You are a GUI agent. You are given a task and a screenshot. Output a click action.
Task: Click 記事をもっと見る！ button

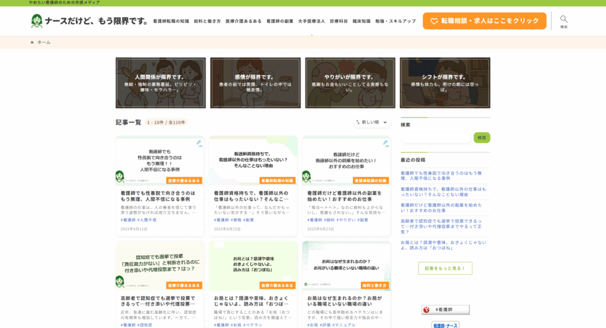coord(445,268)
